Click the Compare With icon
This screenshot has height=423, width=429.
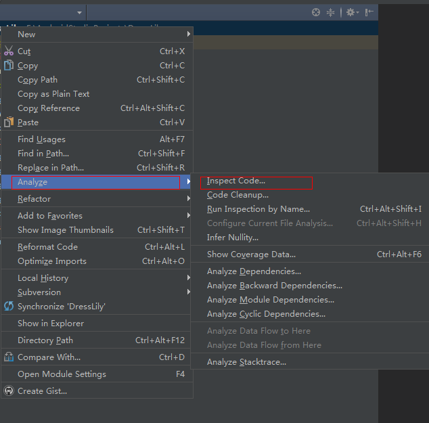(x=9, y=357)
